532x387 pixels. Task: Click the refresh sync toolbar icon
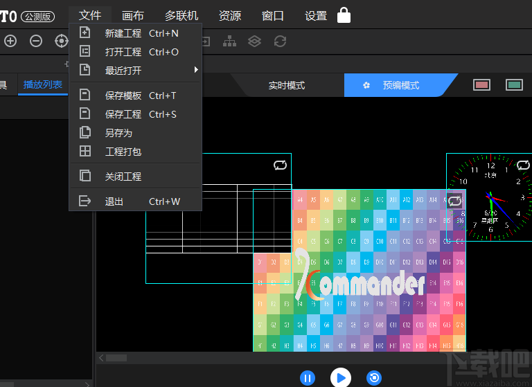[x=281, y=41]
